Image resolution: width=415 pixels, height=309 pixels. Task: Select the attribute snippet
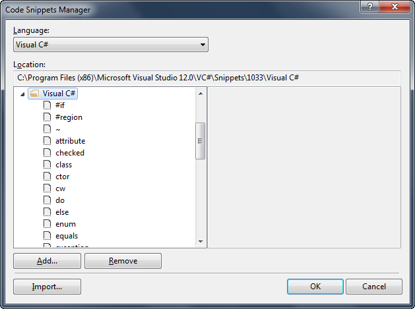(71, 141)
